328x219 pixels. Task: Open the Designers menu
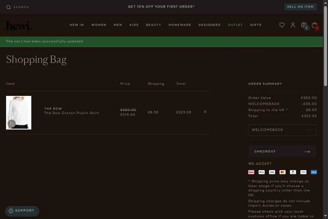[x=209, y=25]
